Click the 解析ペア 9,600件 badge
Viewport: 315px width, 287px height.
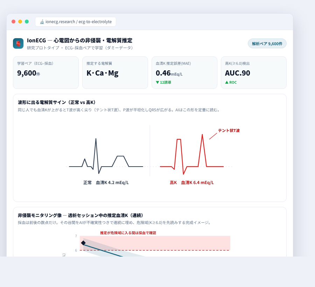pos(267,44)
